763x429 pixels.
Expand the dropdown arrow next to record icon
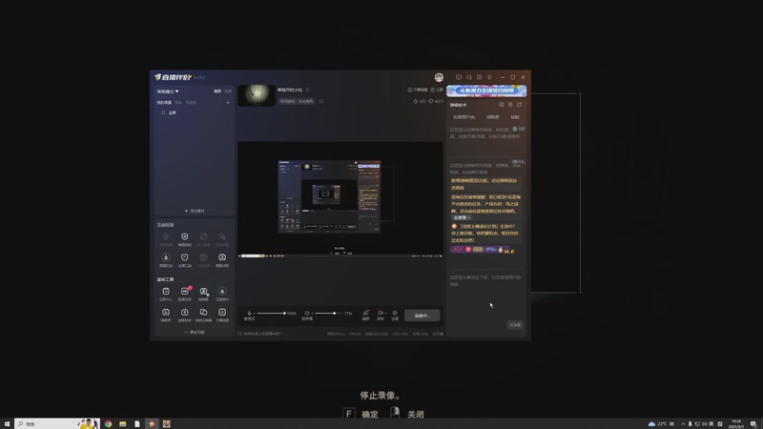tap(385, 314)
